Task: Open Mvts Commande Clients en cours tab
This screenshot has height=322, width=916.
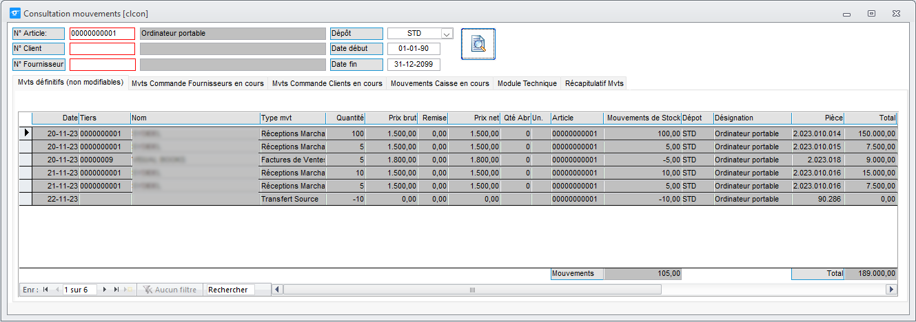Action: tap(327, 83)
